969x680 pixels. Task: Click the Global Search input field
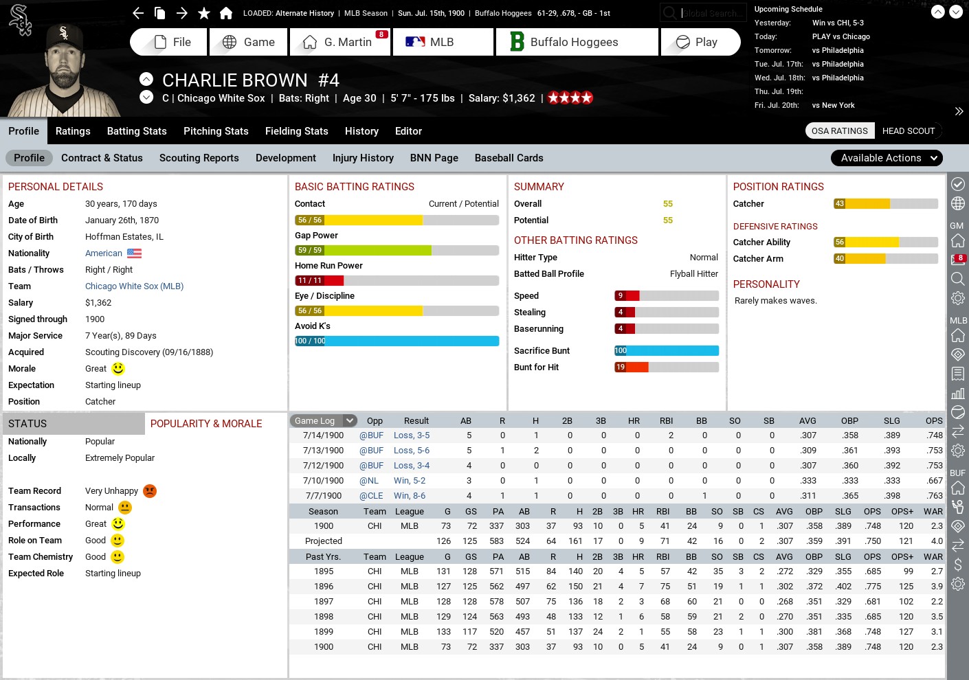(703, 13)
